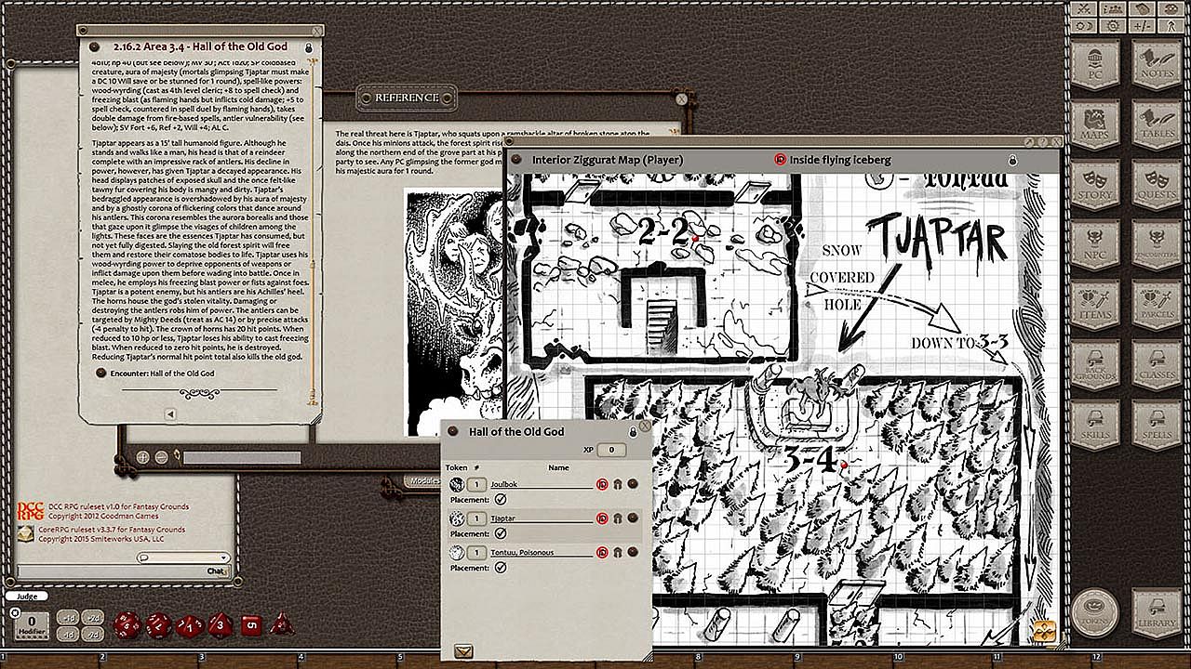Toggle Joulbok faction helmet icon

point(617,484)
